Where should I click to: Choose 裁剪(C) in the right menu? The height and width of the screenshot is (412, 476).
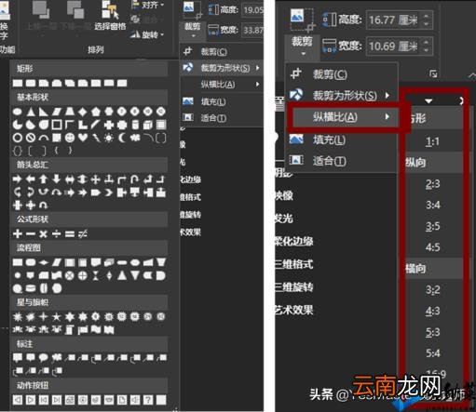point(341,74)
